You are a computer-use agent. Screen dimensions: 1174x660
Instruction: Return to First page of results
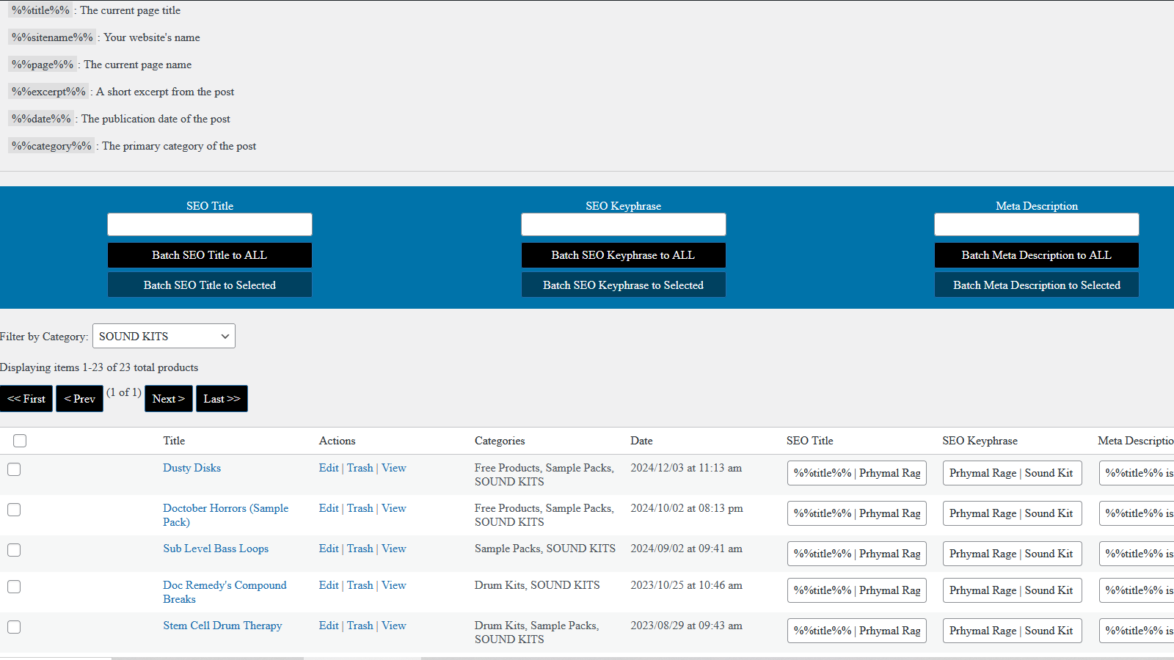pos(26,399)
